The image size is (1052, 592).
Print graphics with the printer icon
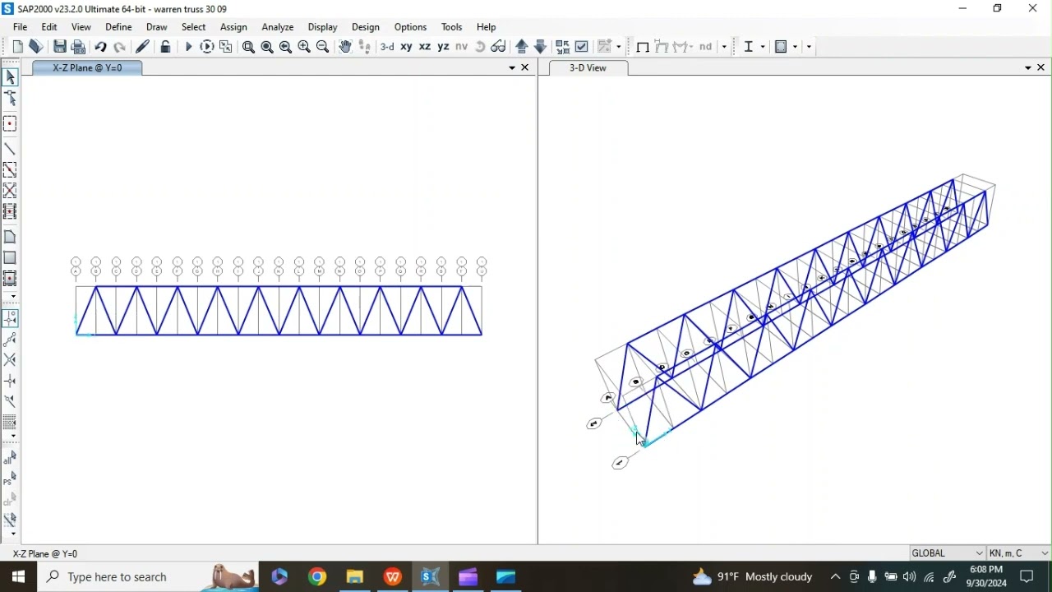79,47
